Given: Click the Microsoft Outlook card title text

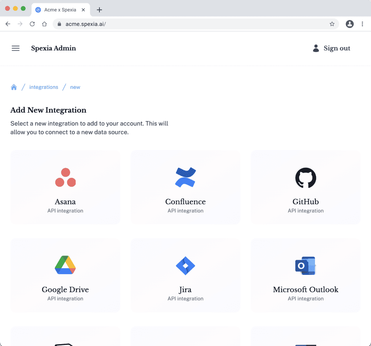Looking at the screenshot, I should click(306, 290).
